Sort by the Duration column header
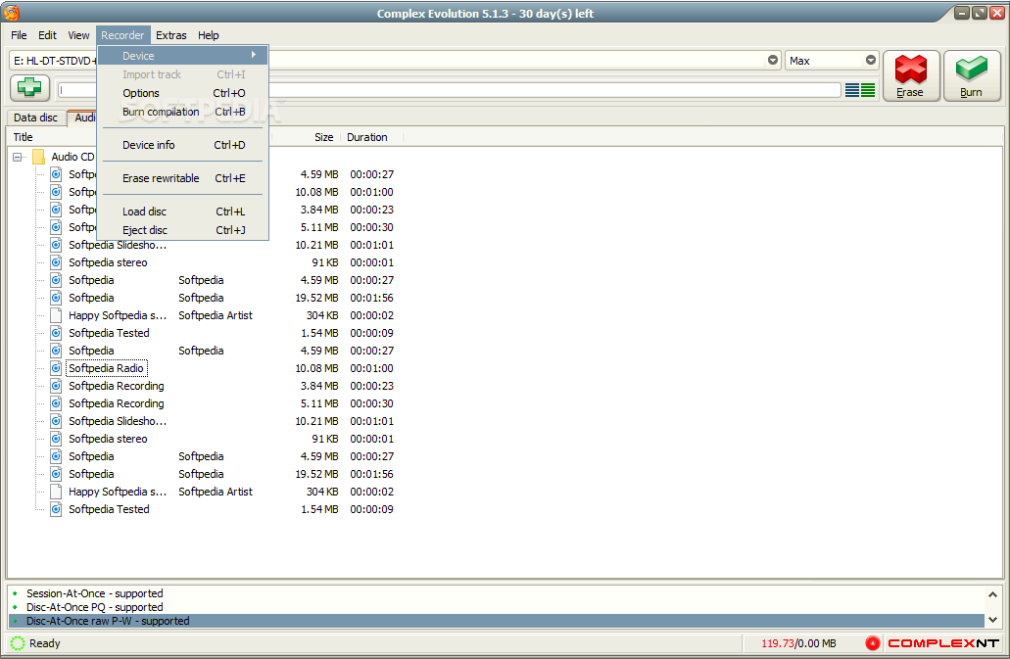1010x659 pixels. [x=367, y=137]
